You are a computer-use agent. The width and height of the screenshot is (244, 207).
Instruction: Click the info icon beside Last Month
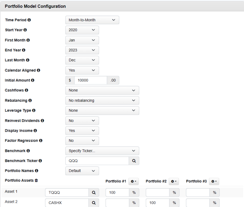[x=28, y=60]
